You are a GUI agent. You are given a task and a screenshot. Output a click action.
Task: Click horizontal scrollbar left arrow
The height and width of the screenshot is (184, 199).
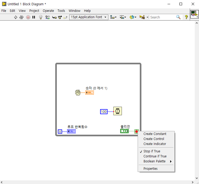click(2, 182)
